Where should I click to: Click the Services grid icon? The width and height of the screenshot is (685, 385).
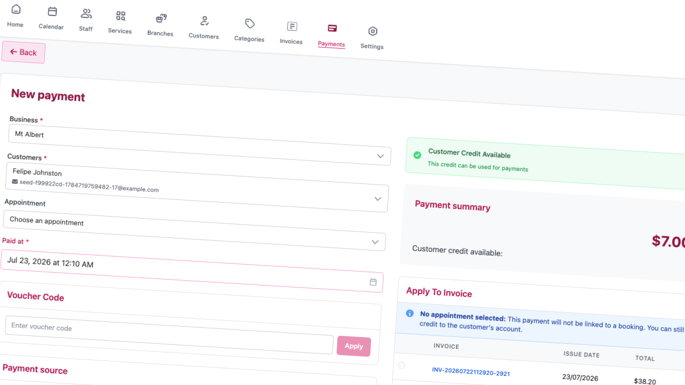coord(121,16)
